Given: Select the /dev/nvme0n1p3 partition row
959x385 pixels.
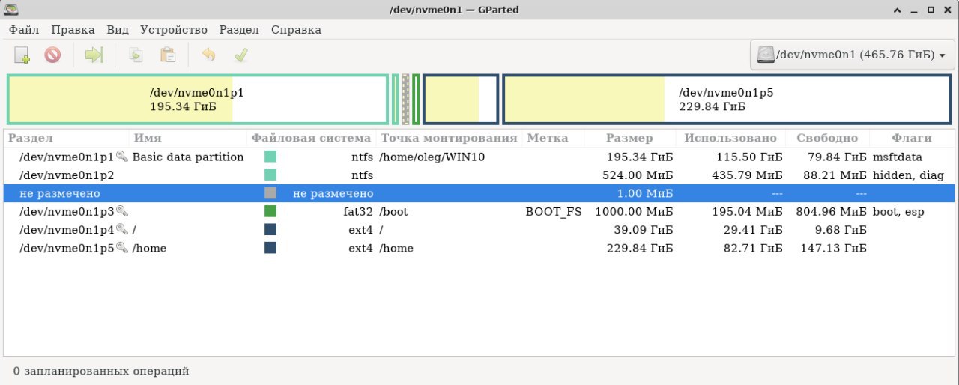Looking at the screenshot, I should 479,211.
